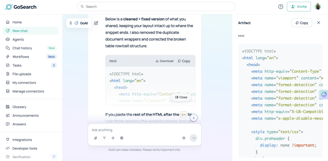Close the Artifact panel
Image resolution: width=328 pixels, height=161 pixels.
(318, 23)
